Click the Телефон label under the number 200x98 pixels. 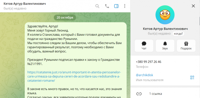click(142, 67)
